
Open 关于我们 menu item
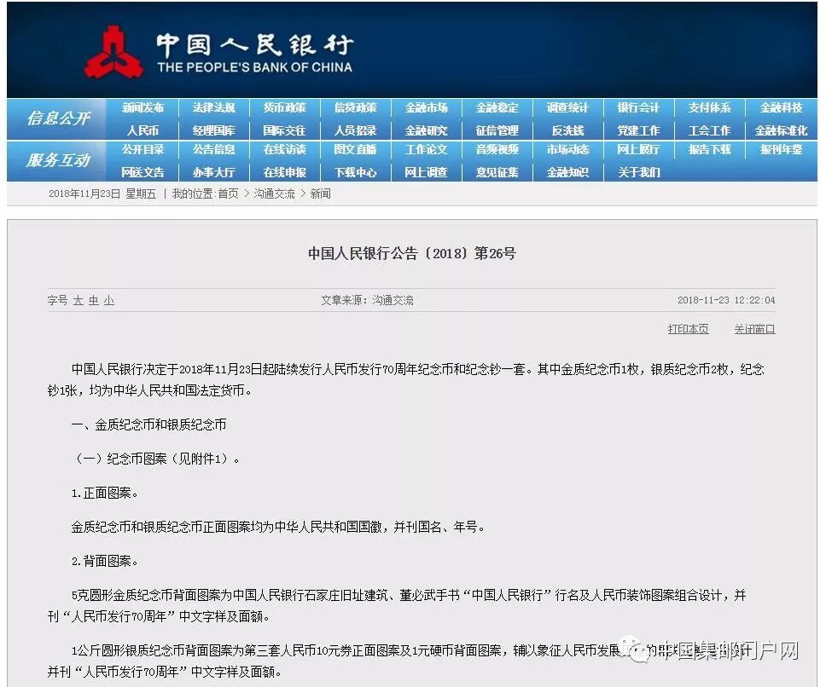(x=638, y=172)
